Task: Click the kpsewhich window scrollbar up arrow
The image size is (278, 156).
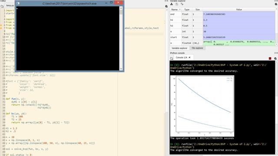Action: (121, 8)
